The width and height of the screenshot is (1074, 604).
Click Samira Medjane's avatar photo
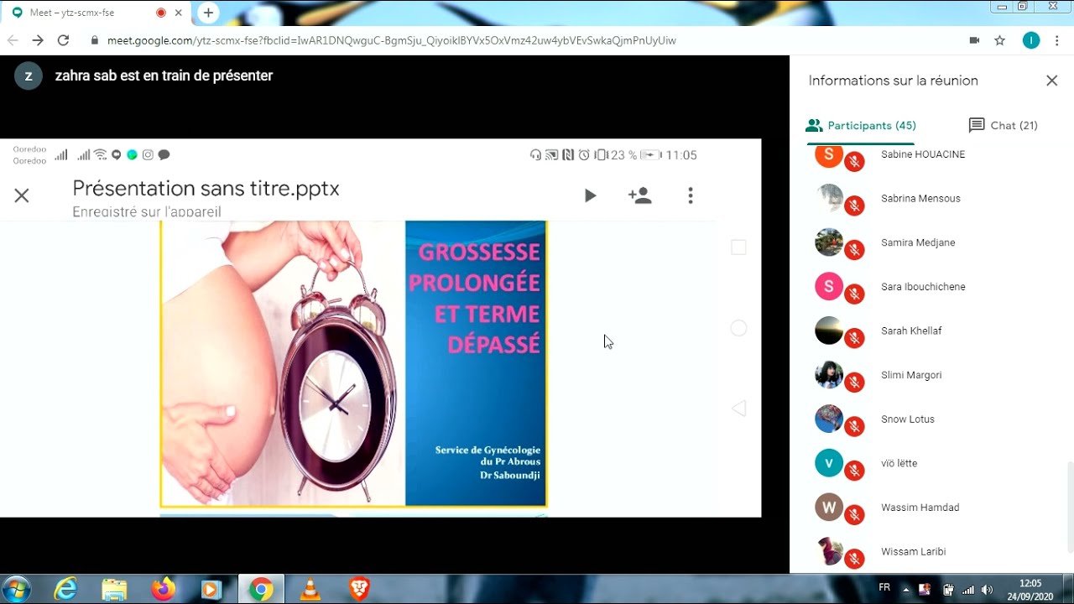(x=829, y=242)
